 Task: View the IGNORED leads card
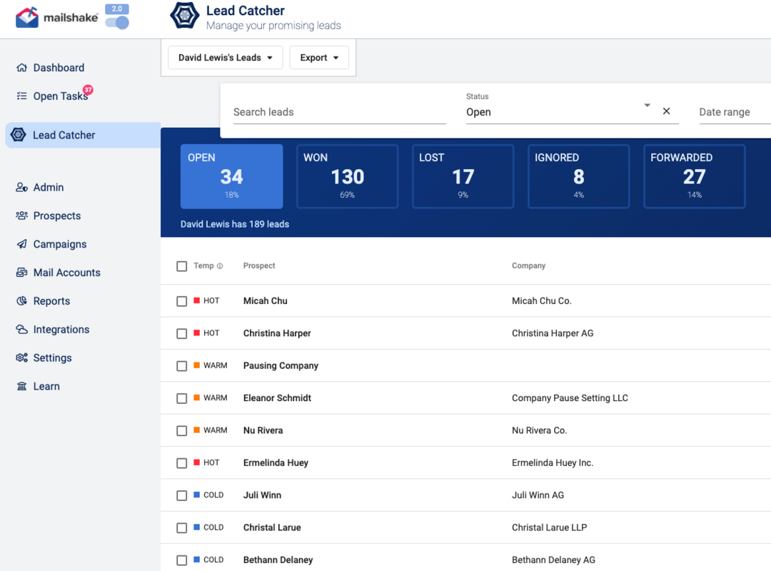coord(578,176)
